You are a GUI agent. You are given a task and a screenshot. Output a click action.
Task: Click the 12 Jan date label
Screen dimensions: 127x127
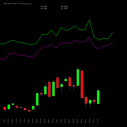[x=89, y=121]
